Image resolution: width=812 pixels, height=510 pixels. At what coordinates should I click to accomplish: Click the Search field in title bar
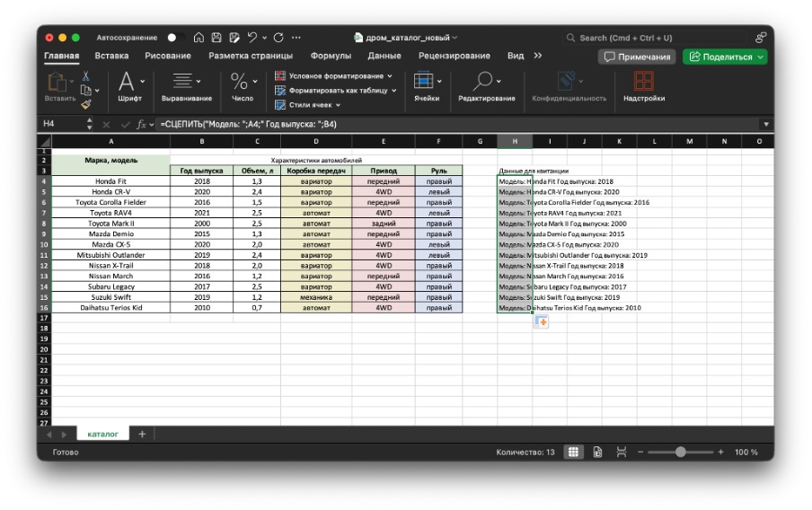point(654,38)
